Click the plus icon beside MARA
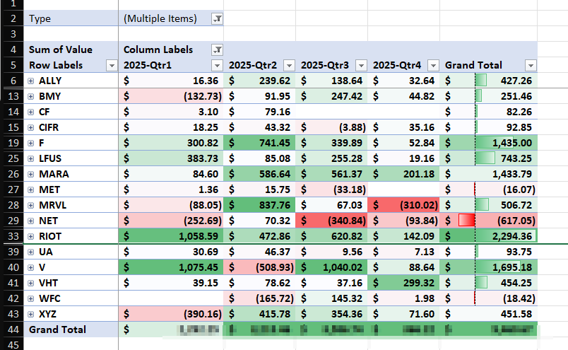568x350 pixels. pyautogui.click(x=31, y=174)
